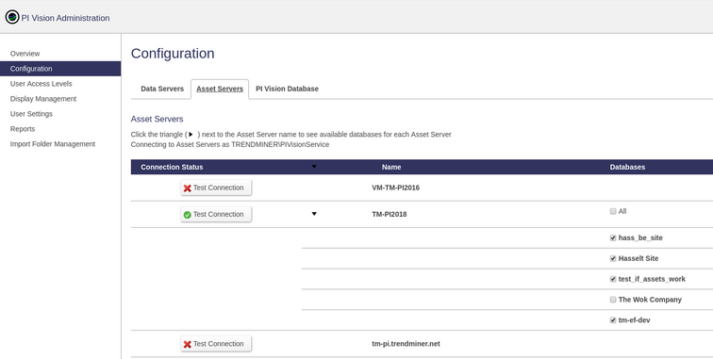Click the PI Vision logo icon
The height and width of the screenshot is (359, 713).
(x=12, y=17)
